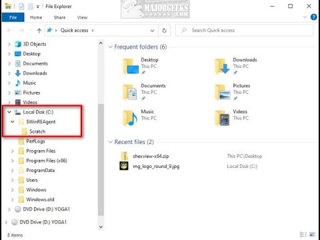Open the address bar history dropdown
The width and height of the screenshot is (320, 240).
[152, 31]
